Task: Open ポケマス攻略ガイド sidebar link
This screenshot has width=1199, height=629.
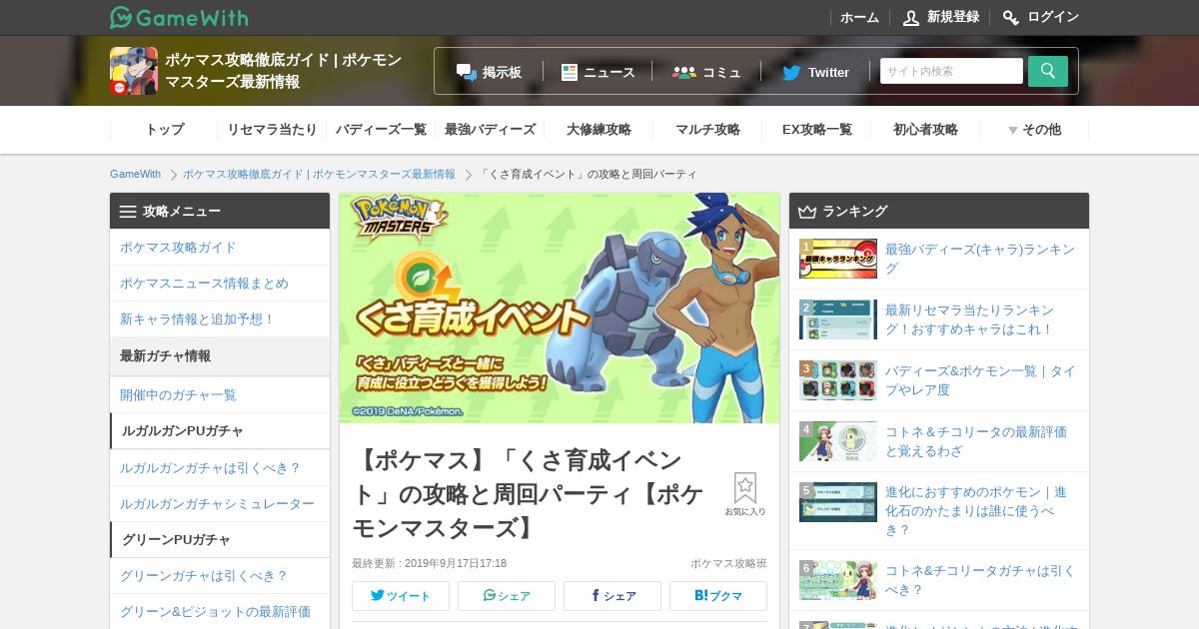Action: pos(220,248)
